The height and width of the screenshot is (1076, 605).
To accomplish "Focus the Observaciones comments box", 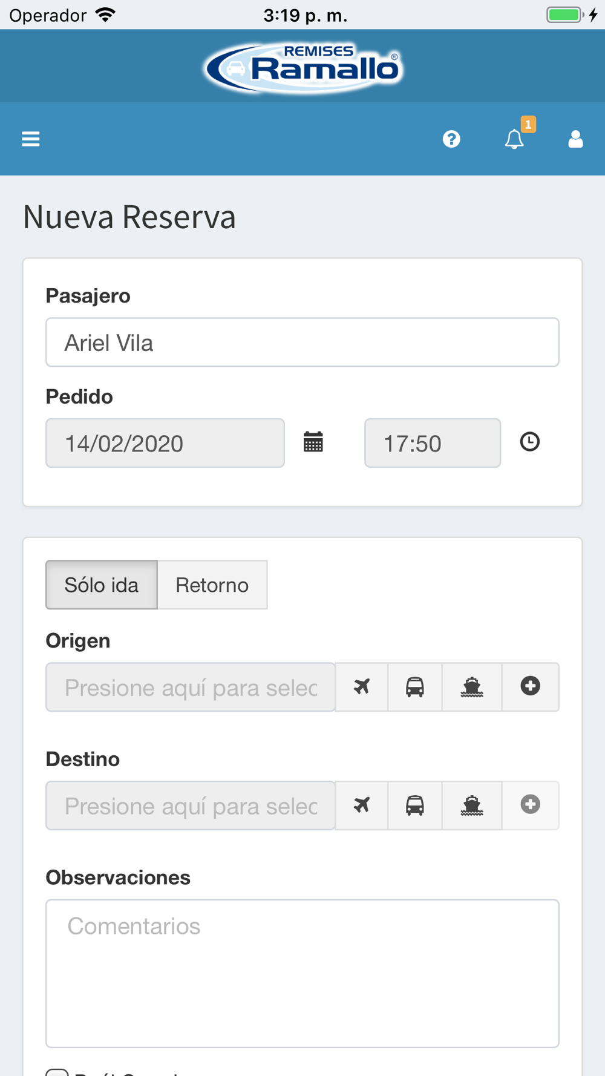I will click(x=302, y=973).
